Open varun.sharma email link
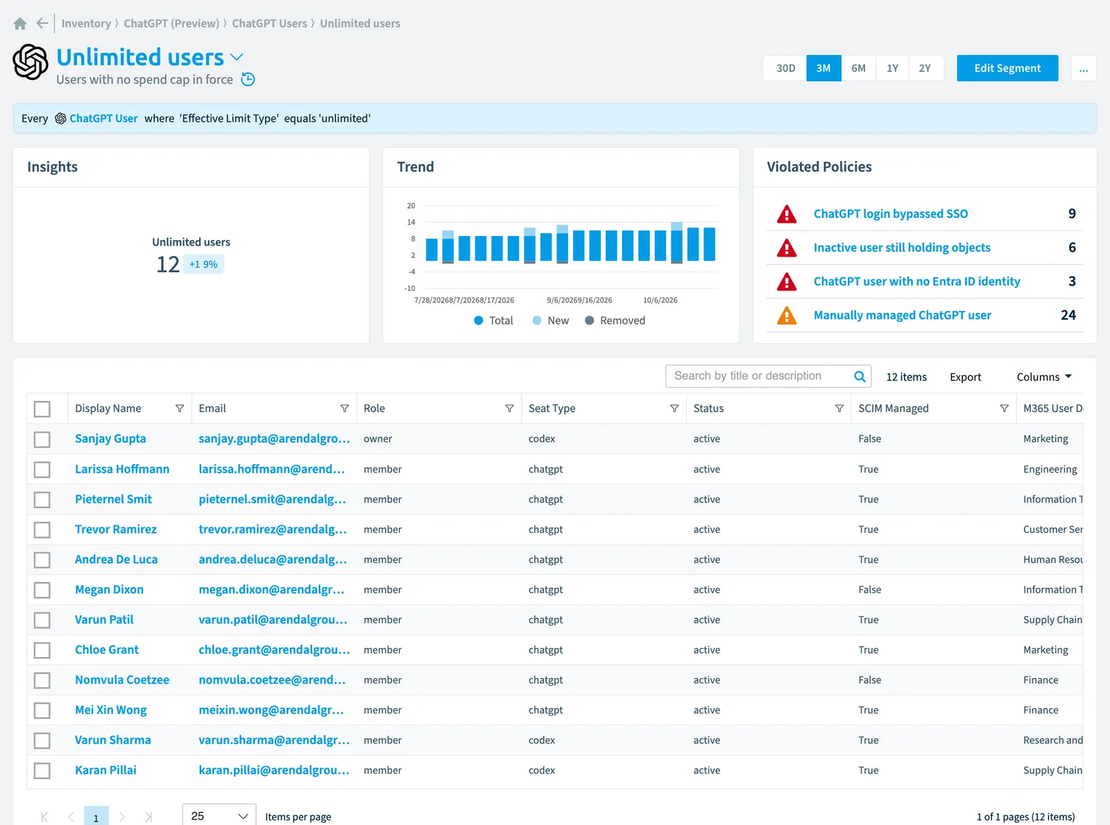Screen dimensions: 1110x825 click(274, 740)
